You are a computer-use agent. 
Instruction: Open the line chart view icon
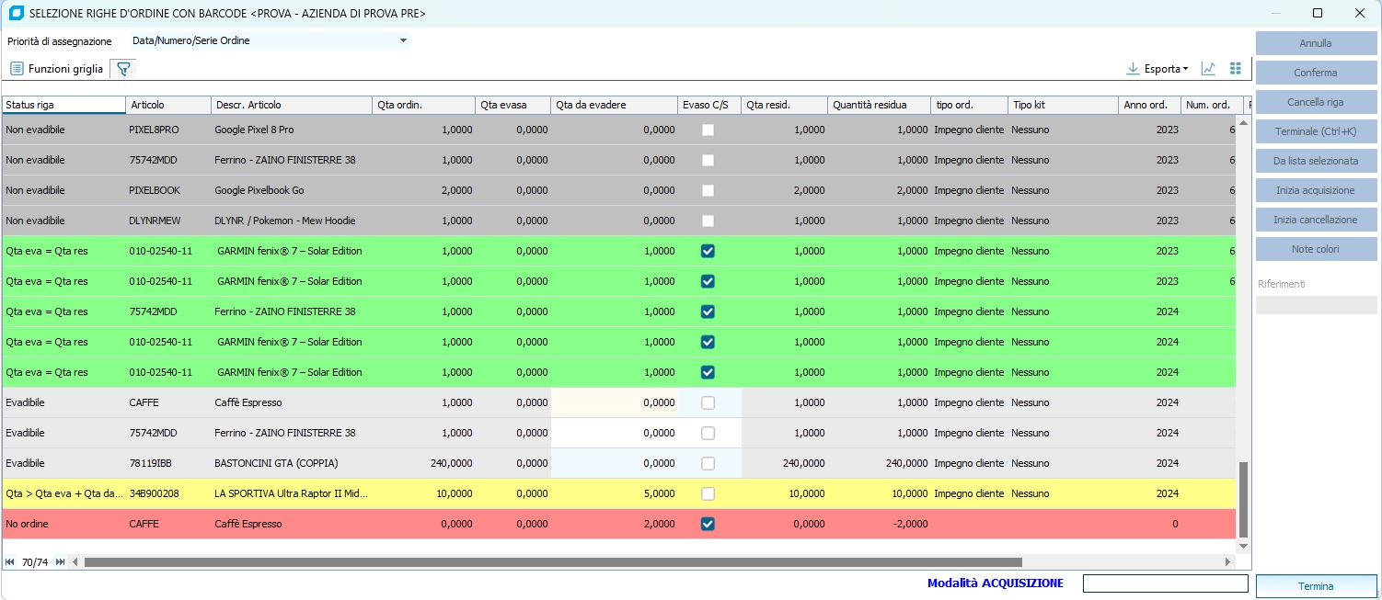pyautogui.click(x=1208, y=69)
